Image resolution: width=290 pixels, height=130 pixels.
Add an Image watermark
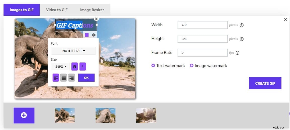208,66
